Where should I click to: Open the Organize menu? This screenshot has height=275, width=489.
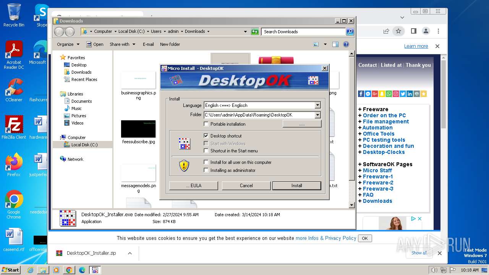(x=68, y=44)
